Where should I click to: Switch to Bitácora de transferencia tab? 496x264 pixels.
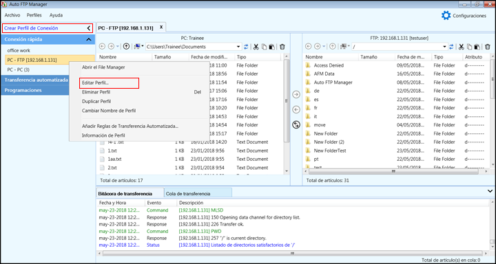130,194
